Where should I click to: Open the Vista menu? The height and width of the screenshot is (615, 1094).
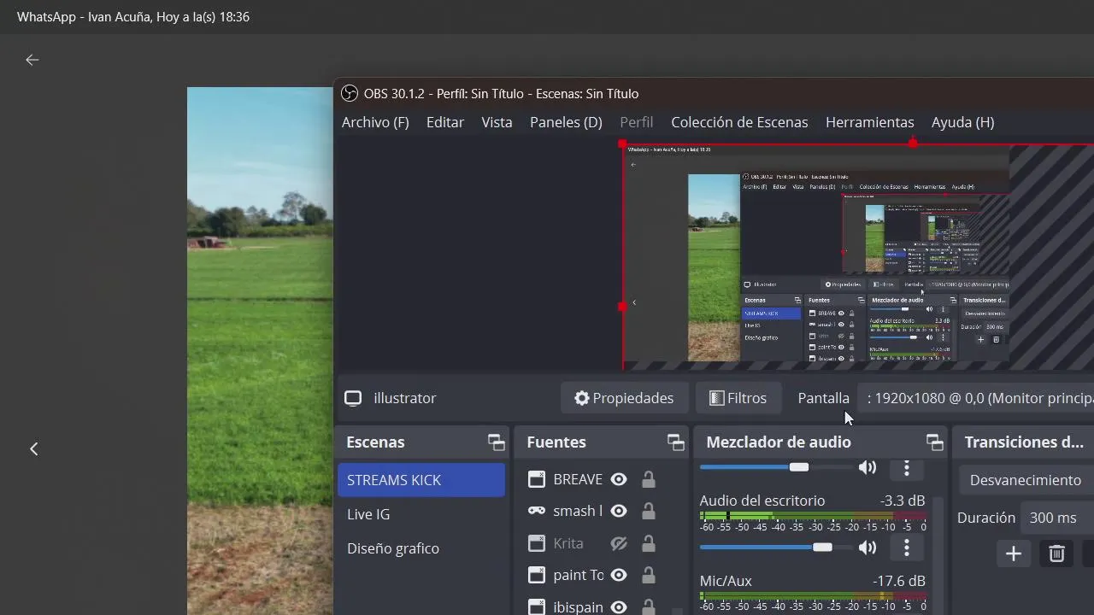(497, 122)
